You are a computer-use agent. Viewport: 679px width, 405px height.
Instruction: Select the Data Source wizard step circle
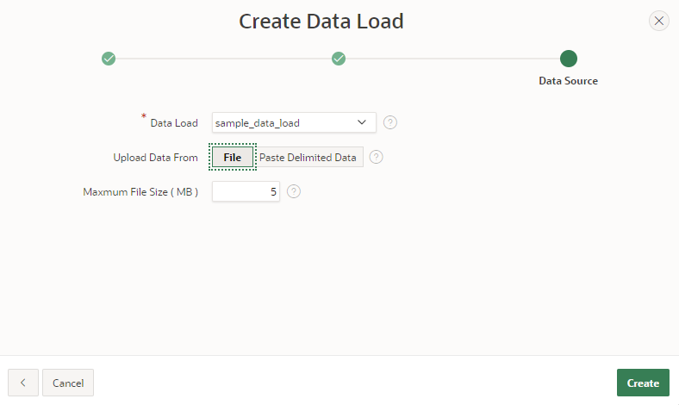[568, 59]
